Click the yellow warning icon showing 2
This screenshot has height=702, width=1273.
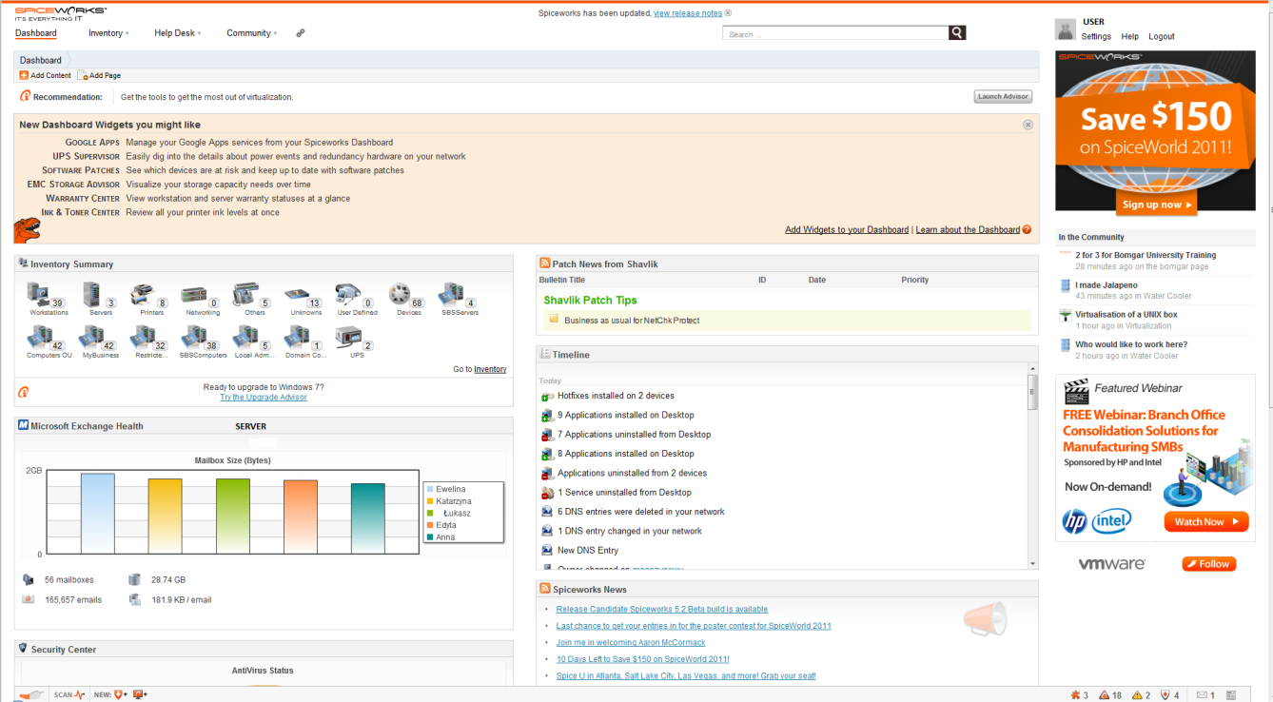(x=1137, y=695)
